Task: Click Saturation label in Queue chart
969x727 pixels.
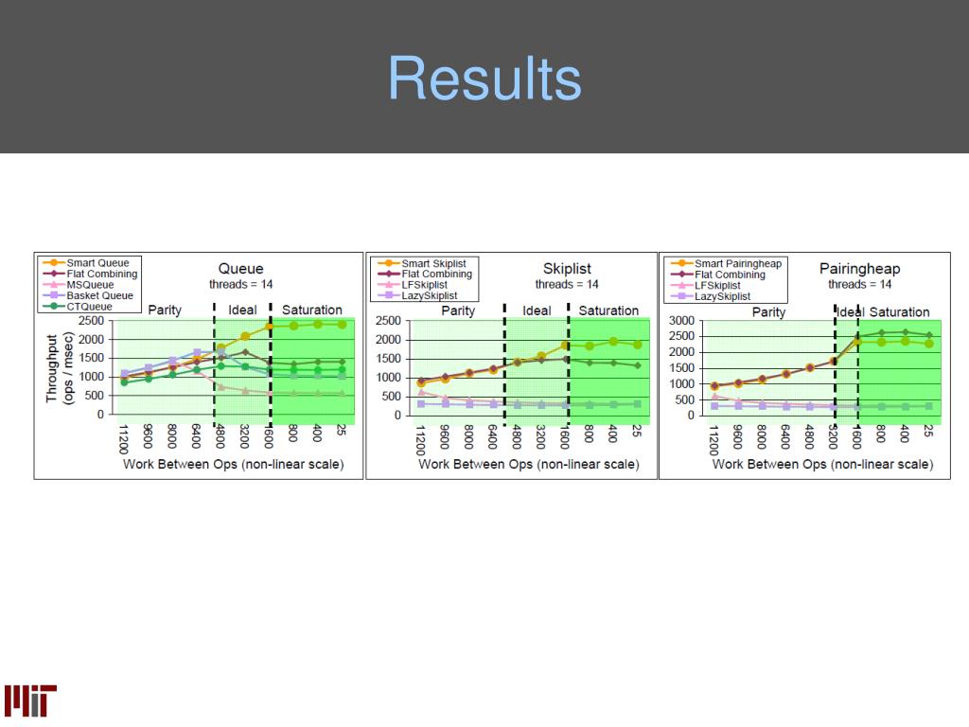Action: click(312, 310)
